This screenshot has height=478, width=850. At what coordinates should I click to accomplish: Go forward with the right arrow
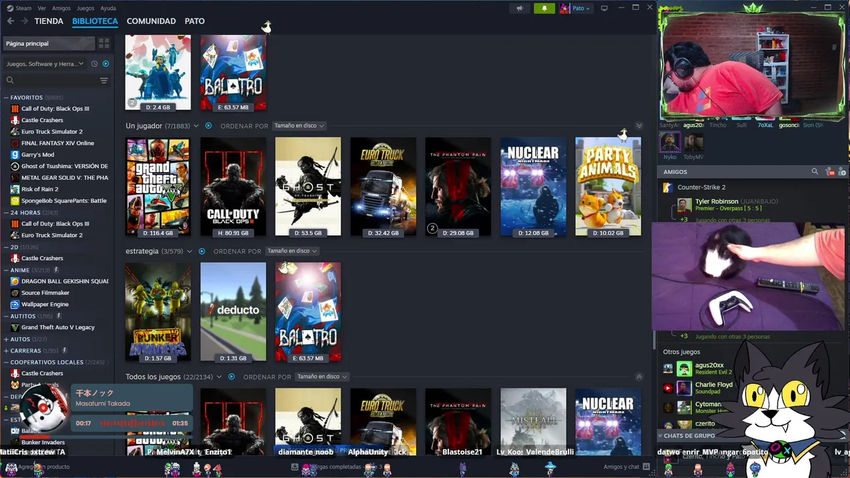point(25,21)
